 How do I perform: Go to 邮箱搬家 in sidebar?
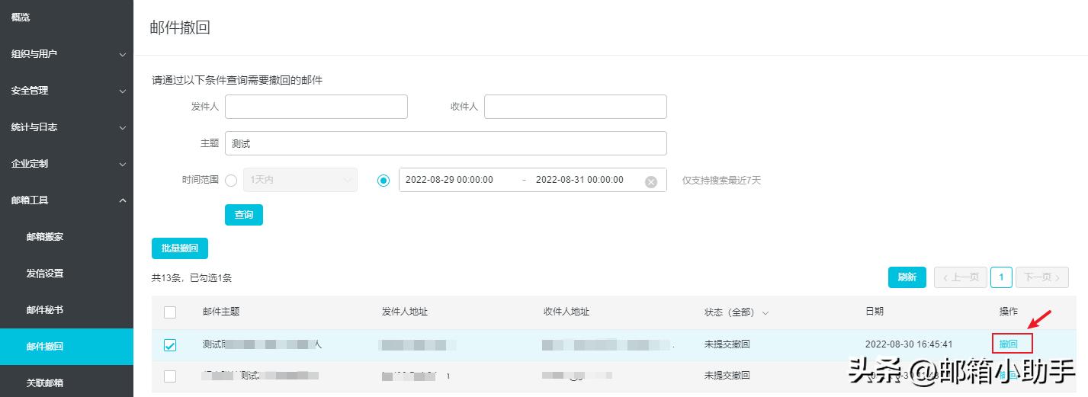(45, 236)
